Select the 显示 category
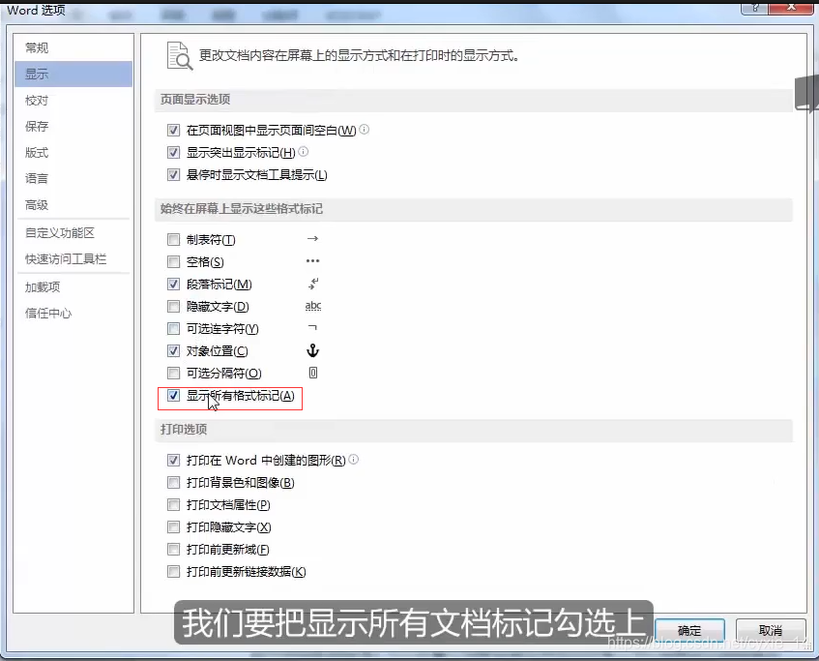This screenshot has height=661, width=819. coord(73,74)
